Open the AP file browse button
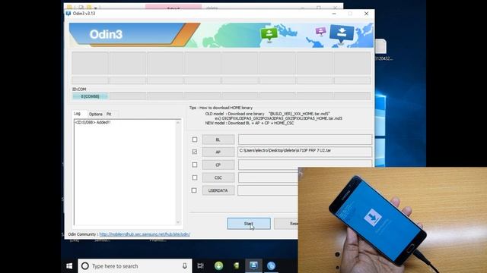Screen dimensions: 487x273 (218, 152)
